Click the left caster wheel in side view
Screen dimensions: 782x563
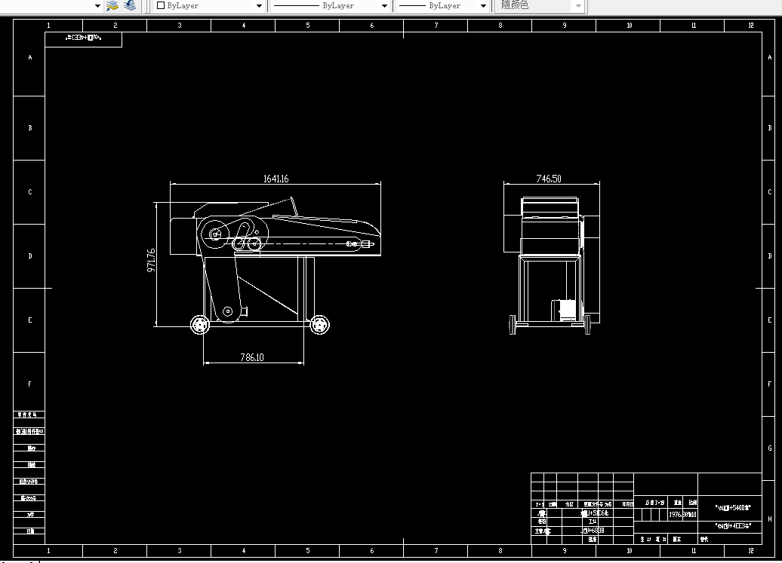pos(200,325)
